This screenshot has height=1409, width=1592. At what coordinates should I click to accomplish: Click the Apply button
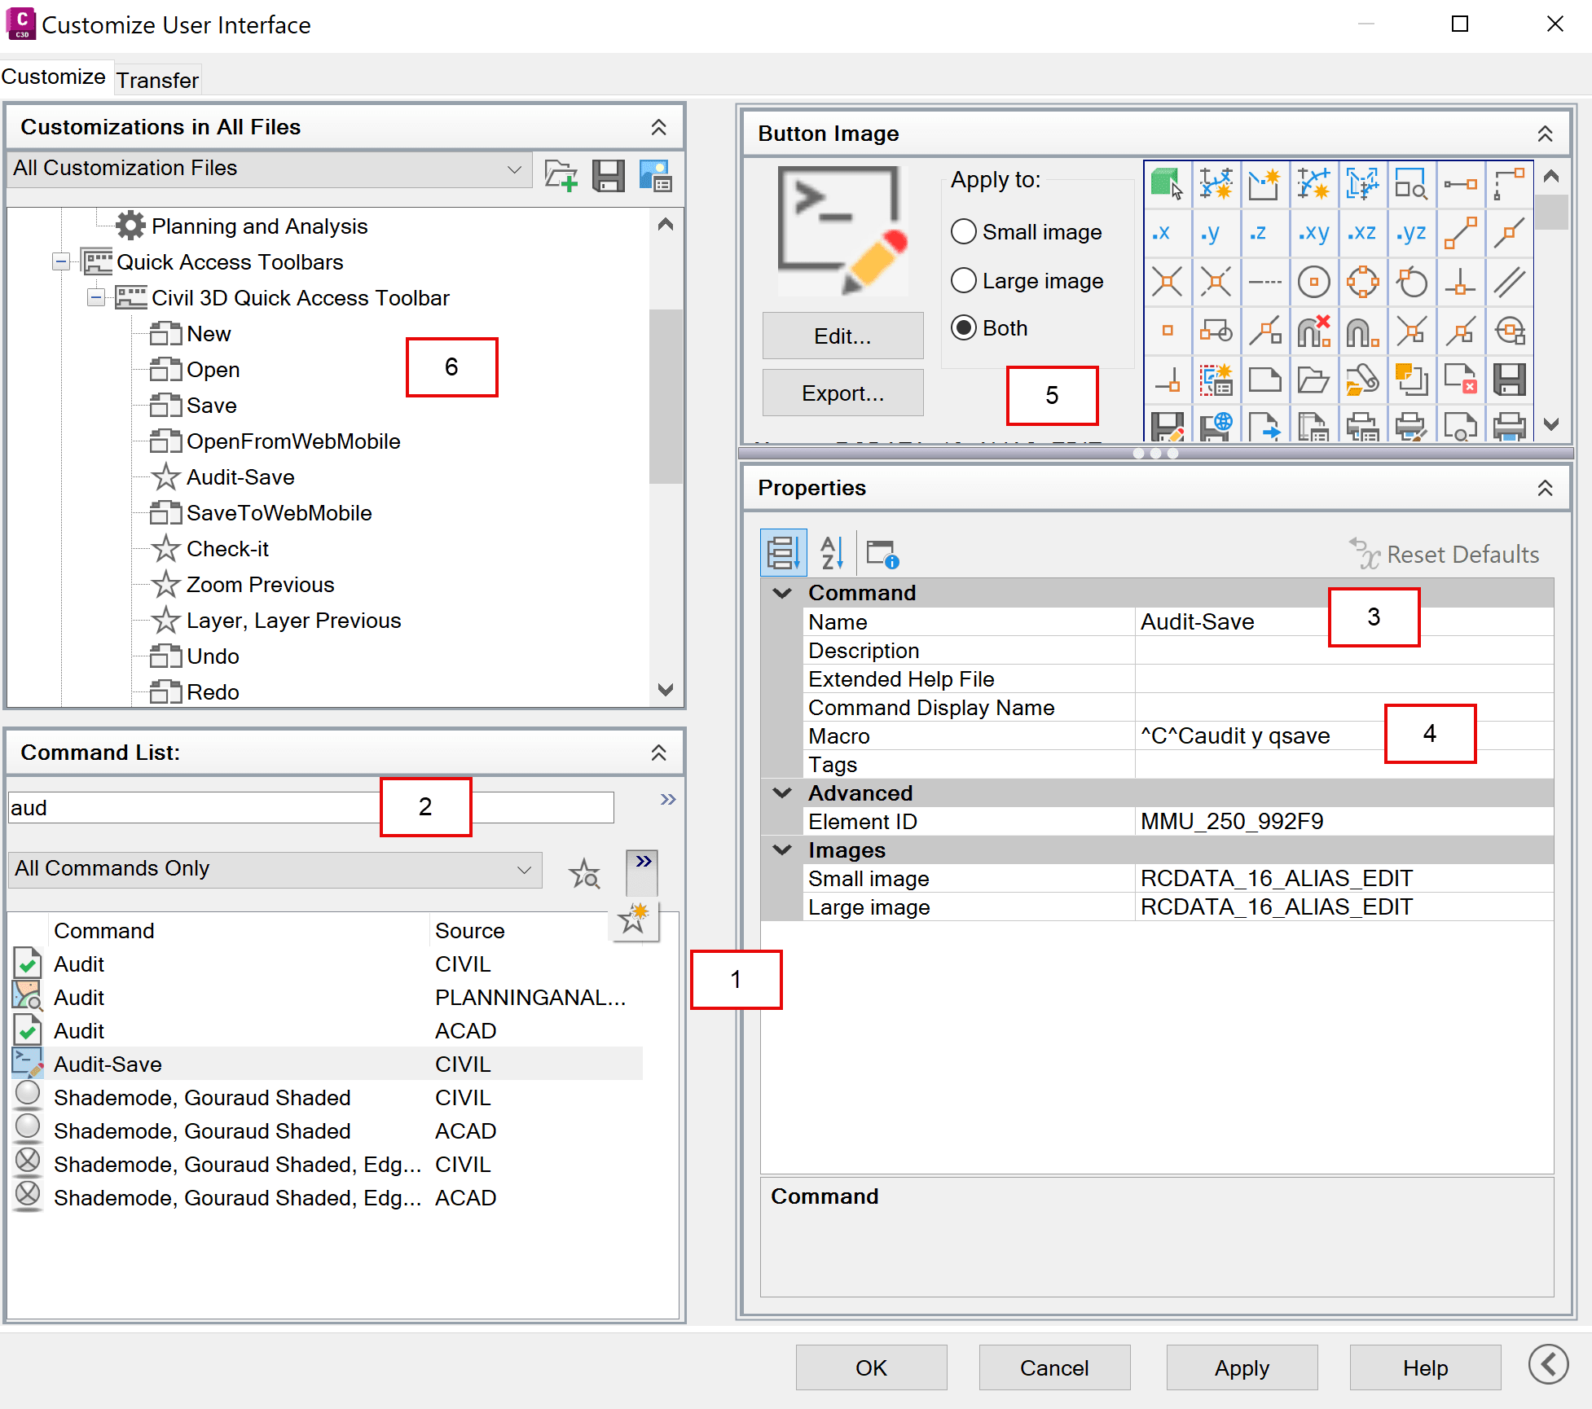pos(1242,1367)
